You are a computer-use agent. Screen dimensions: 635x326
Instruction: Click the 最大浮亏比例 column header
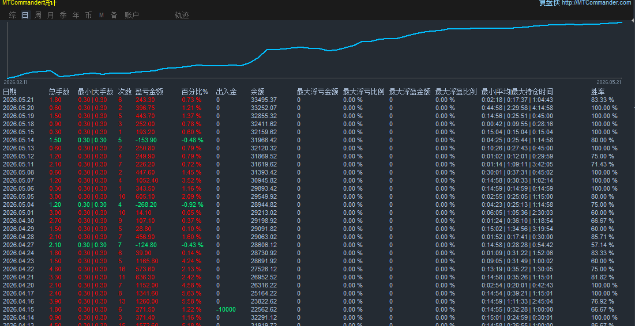point(364,92)
